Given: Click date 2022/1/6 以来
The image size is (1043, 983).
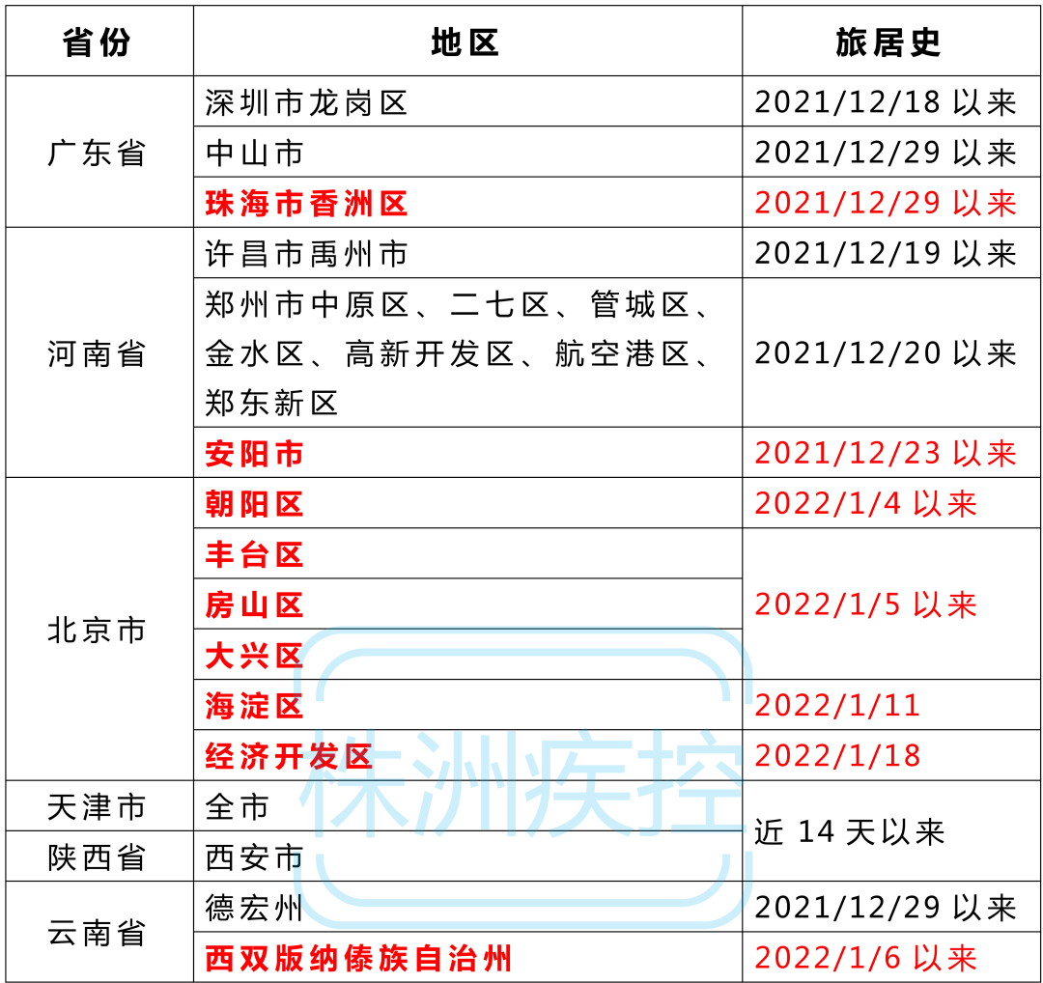Looking at the screenshot, I should click(x=866, y=959).
